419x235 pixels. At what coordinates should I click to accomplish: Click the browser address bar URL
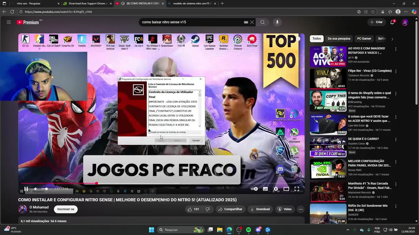coord(58,12)
